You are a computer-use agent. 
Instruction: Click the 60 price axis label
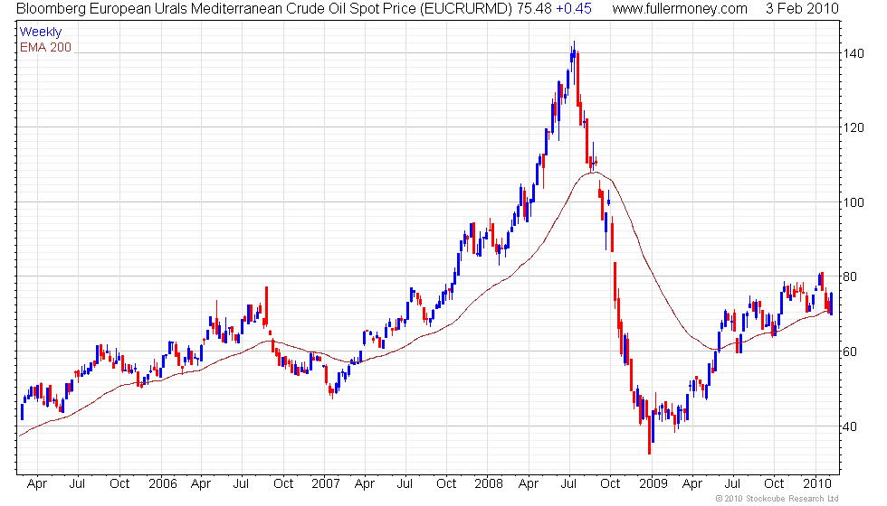click(850, 351)
